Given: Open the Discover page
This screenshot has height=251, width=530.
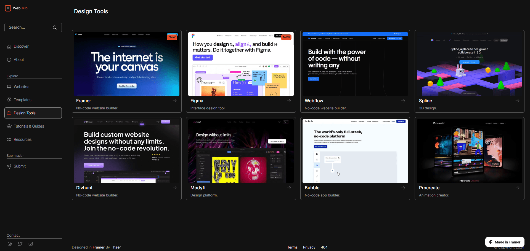Looking at the screenshot, I should tap(33, 47).
